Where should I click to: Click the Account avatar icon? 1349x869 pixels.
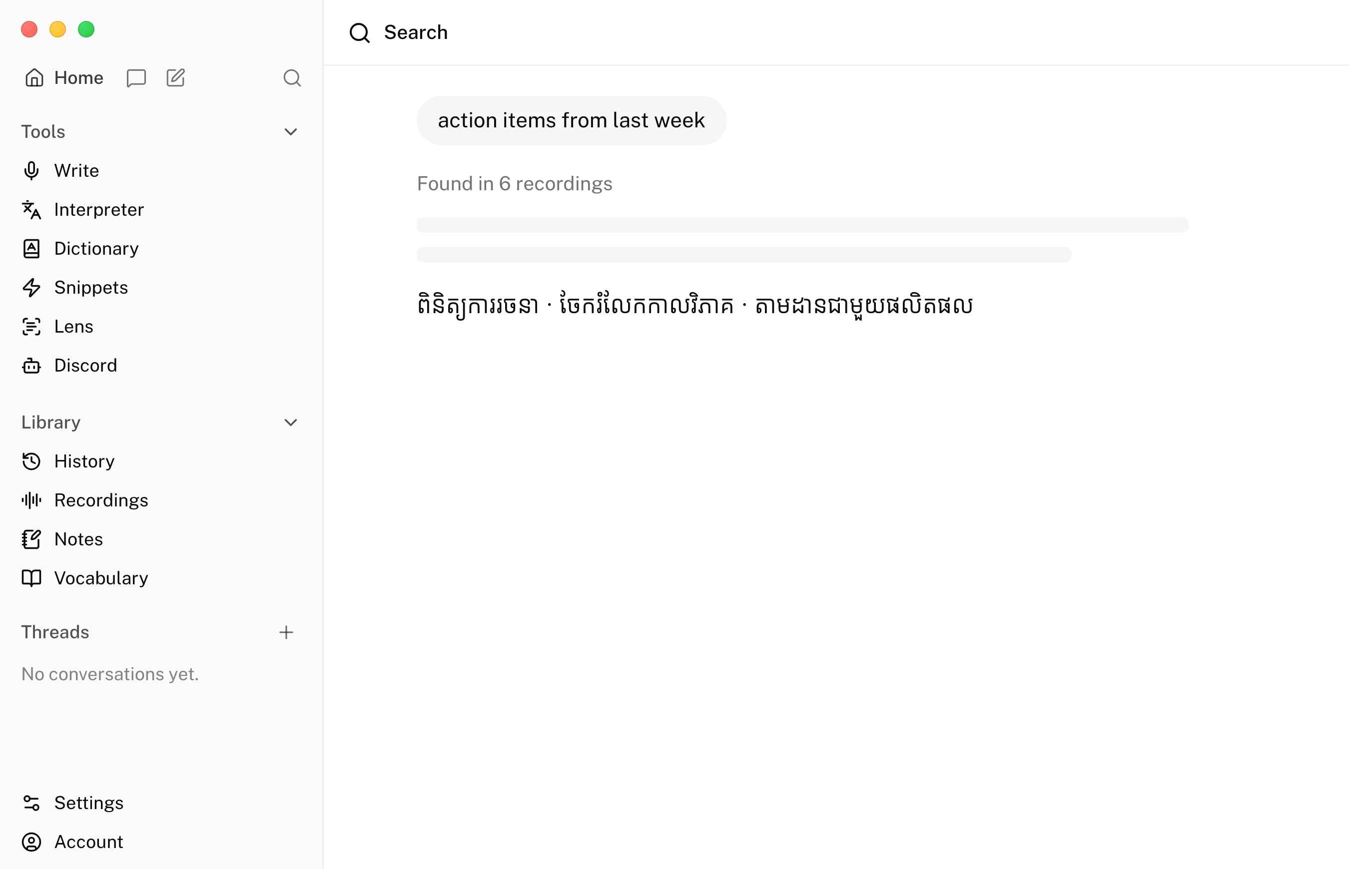(31, 842)
